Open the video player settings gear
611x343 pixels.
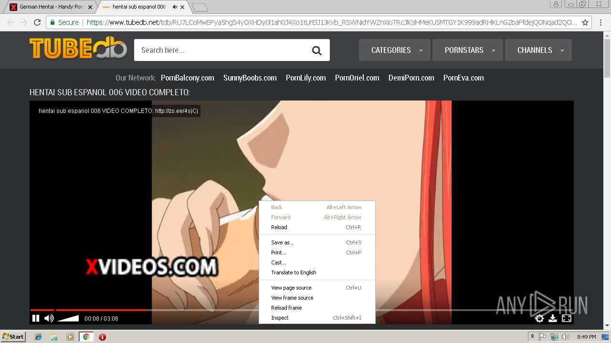[x=539, y=318]
